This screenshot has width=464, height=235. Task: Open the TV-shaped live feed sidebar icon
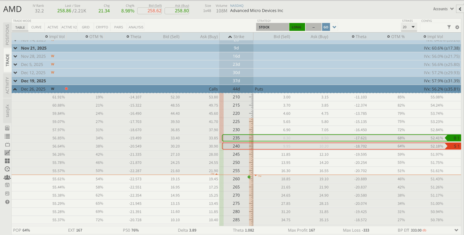(7, 144)
